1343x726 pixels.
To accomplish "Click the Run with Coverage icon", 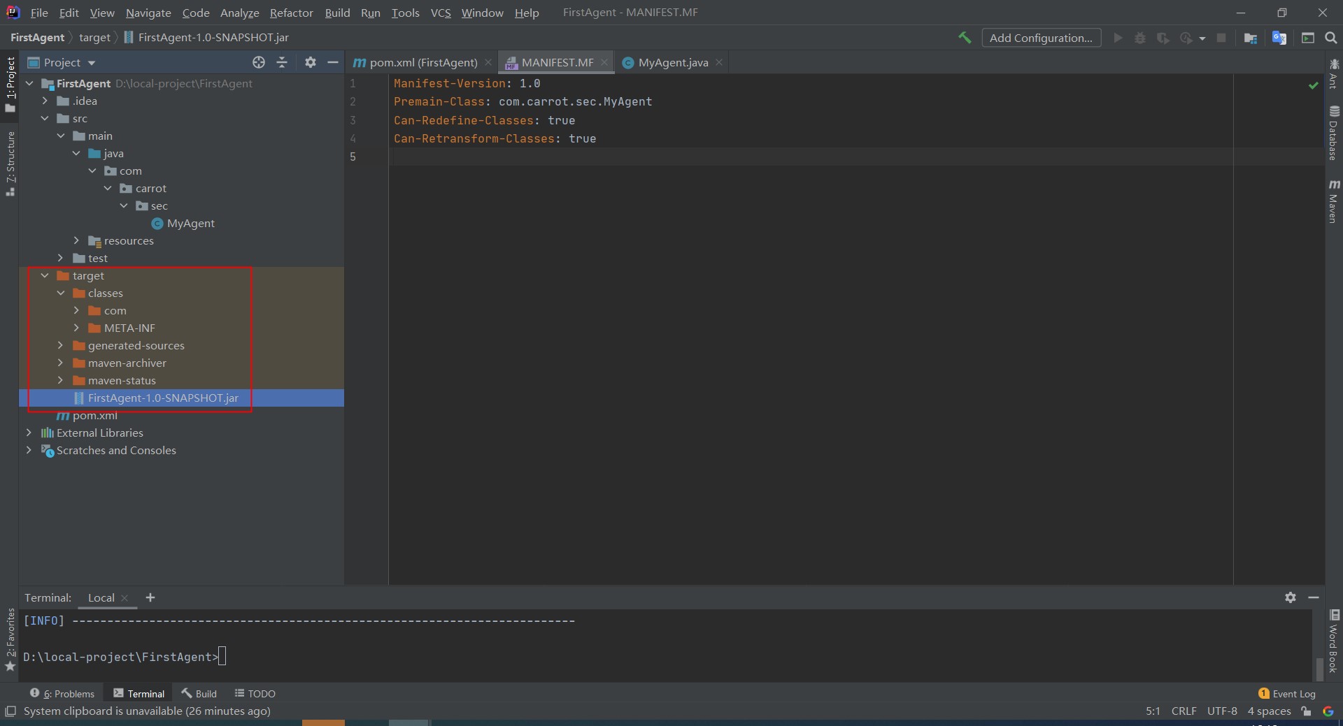I will 1163,38.
